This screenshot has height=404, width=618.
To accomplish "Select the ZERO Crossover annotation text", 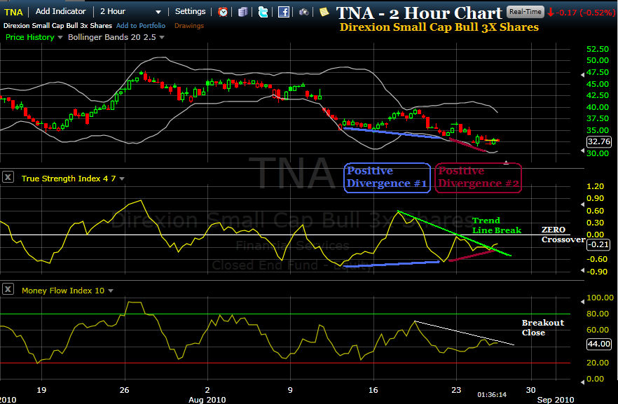I will [x=563, y=235].
